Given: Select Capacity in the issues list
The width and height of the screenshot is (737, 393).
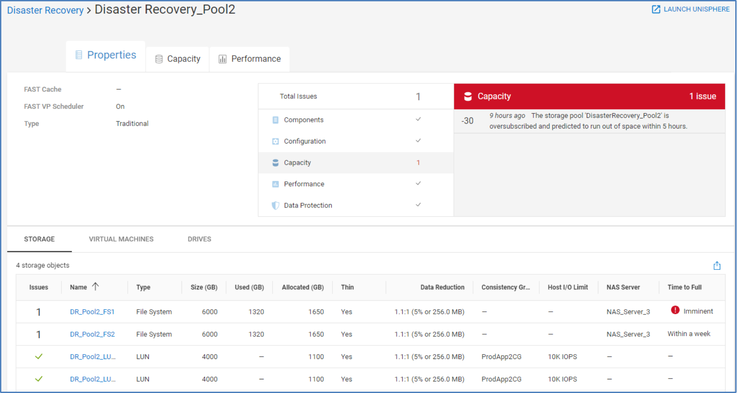Looking at the screenshot, I should pyautogui.click(x=356, y=162).
